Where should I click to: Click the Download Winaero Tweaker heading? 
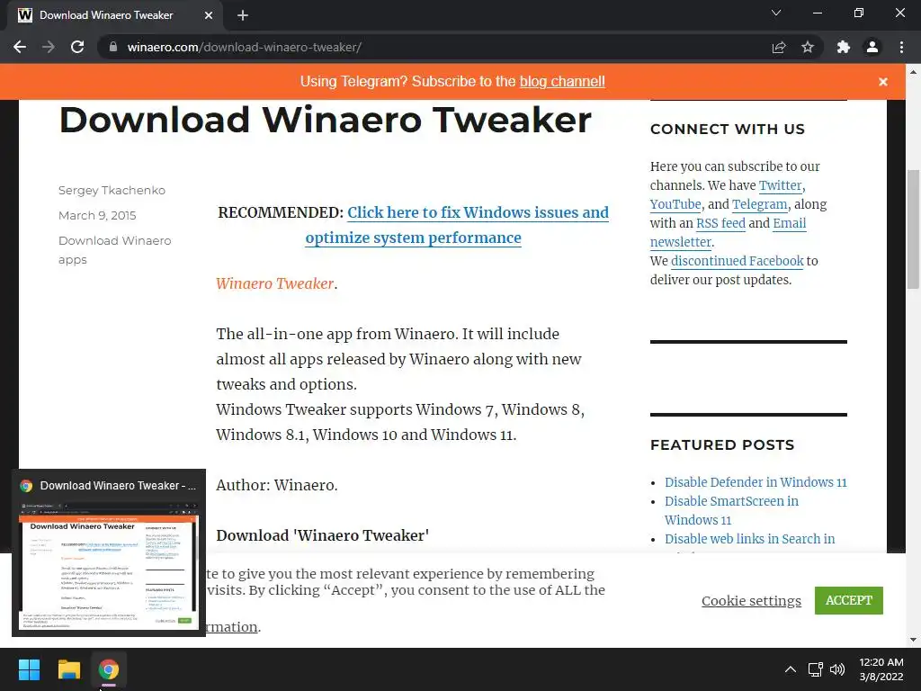coord(326,120)
